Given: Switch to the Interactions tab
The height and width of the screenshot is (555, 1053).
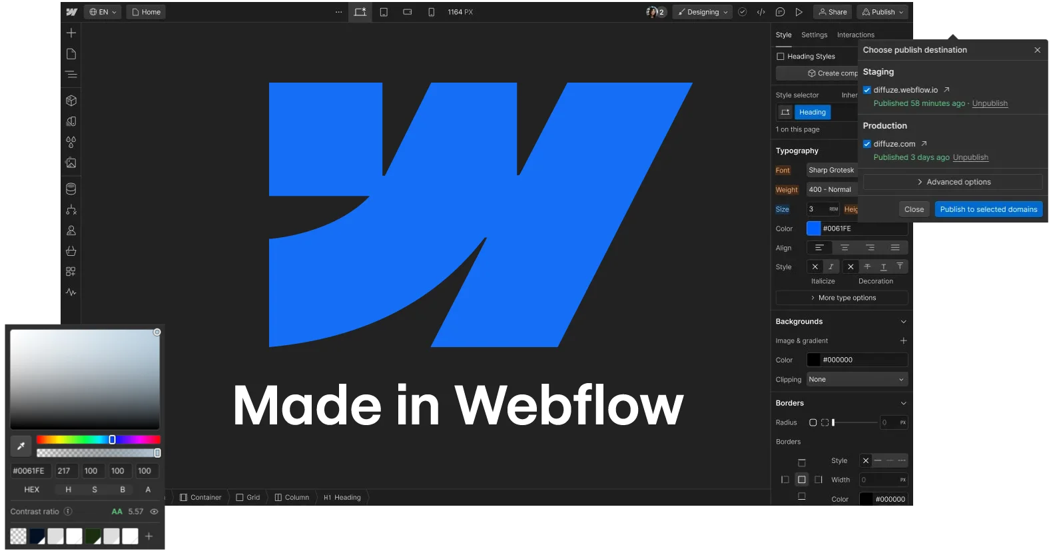Looking at the screenshot, I should point(855,35).
